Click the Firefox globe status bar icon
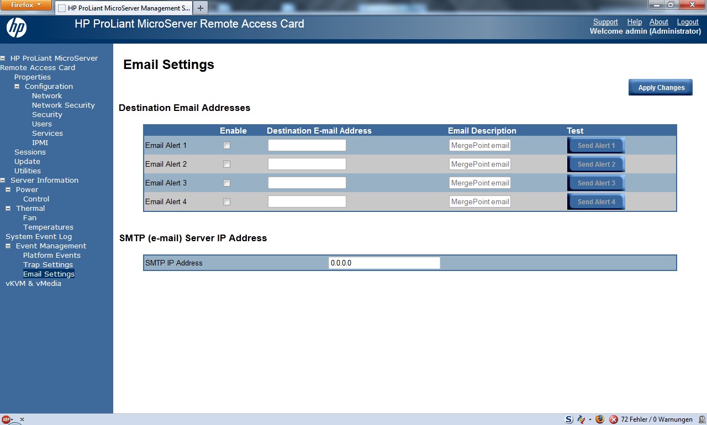Image resolution: width=707 pixels, height=425 pixels. tap(600, 419)
